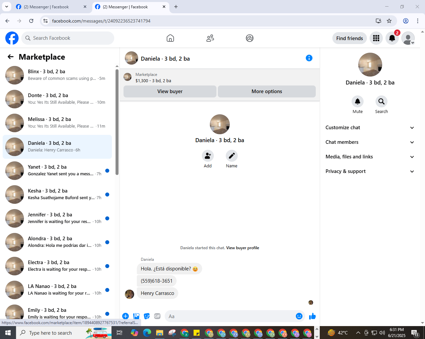The image size is (425, 339).
Task: Click the Search magnifier in chat details
Action: 382,101
